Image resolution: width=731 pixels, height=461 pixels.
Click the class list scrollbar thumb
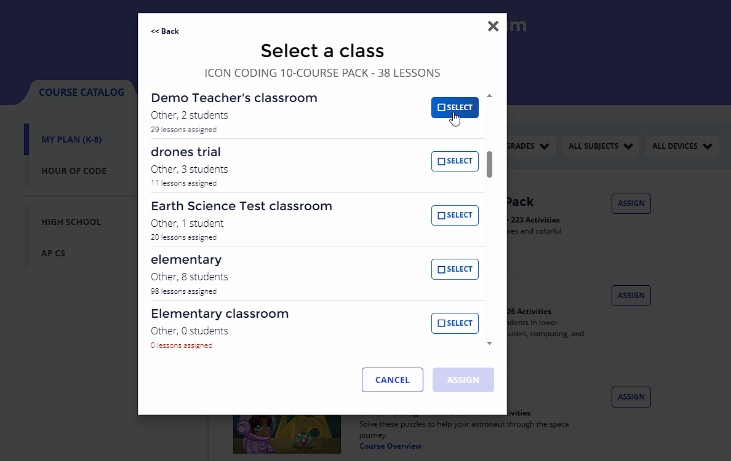point(490,164)
